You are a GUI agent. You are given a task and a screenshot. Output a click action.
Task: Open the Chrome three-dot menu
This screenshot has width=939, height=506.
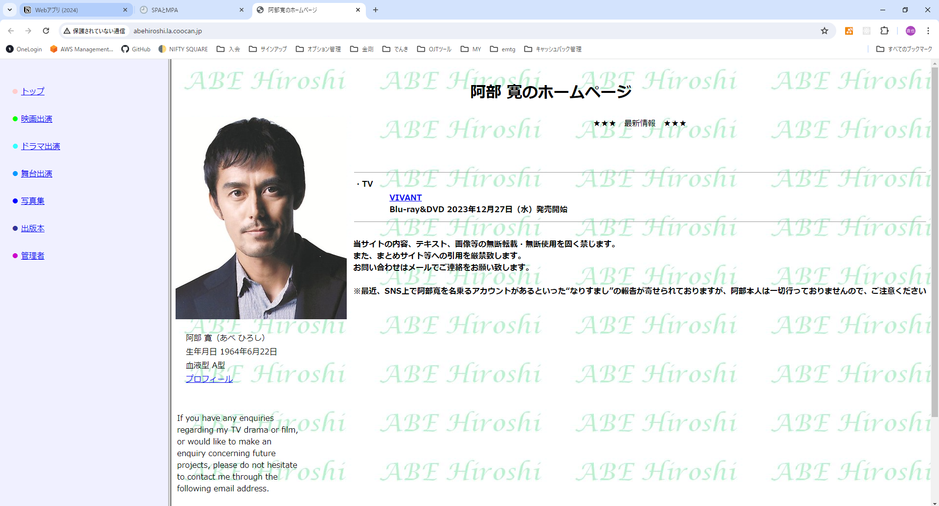click(928, 31)
